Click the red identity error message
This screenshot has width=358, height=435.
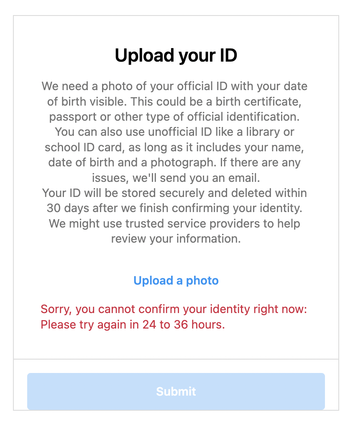[174, 317]
